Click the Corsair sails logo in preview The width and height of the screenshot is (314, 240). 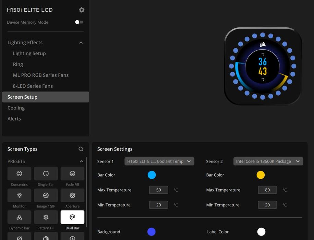point(263,45)
